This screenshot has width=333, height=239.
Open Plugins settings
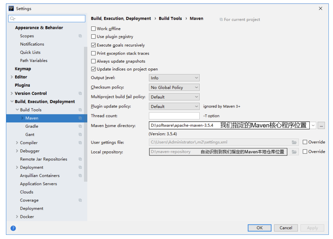22,85
